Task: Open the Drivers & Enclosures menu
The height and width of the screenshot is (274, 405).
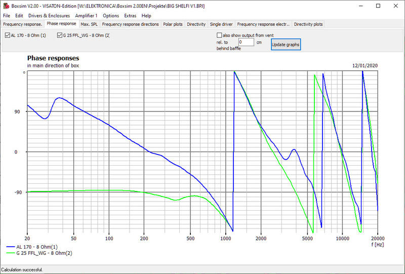Action: click(x=49, y=16)
